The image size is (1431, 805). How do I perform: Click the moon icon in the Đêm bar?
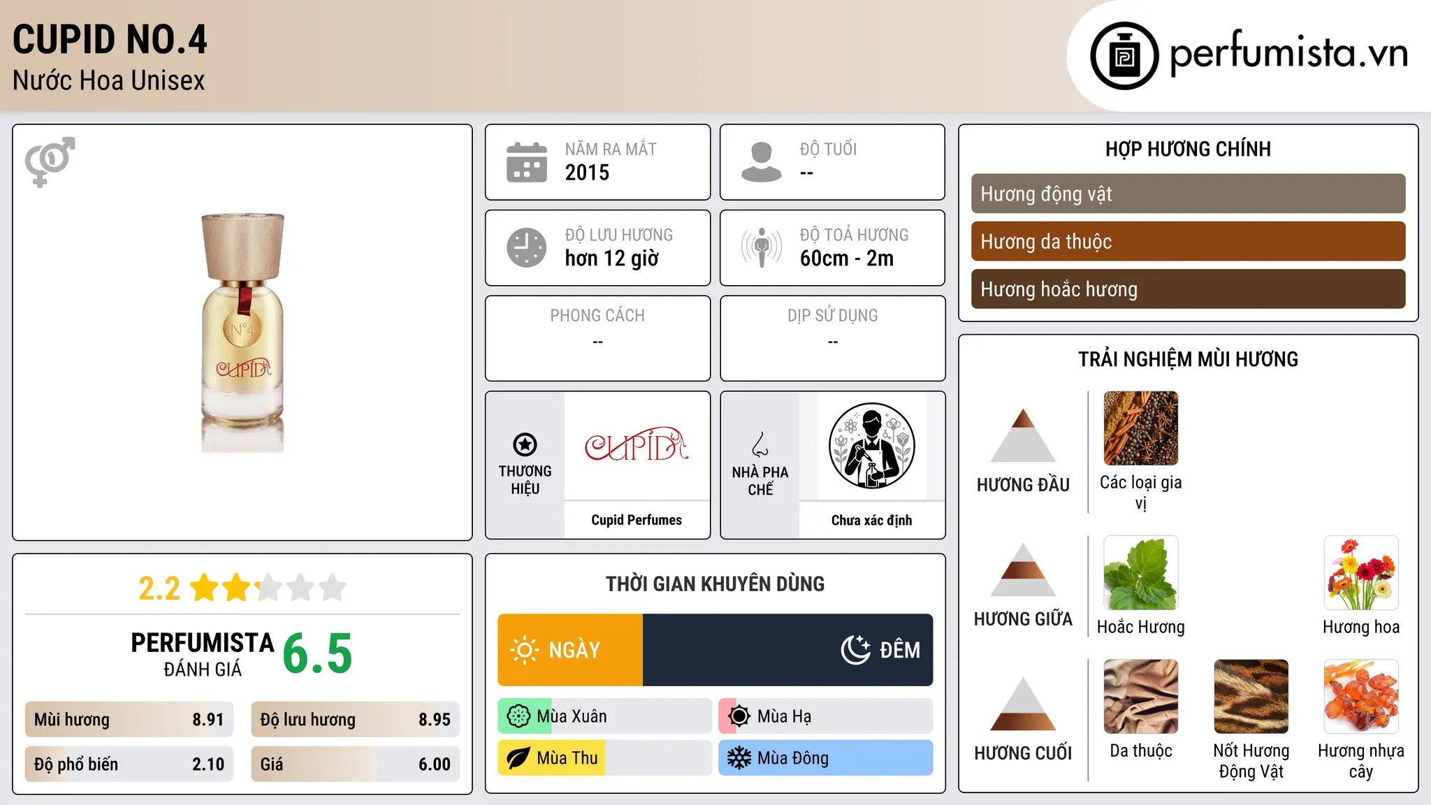856,650
